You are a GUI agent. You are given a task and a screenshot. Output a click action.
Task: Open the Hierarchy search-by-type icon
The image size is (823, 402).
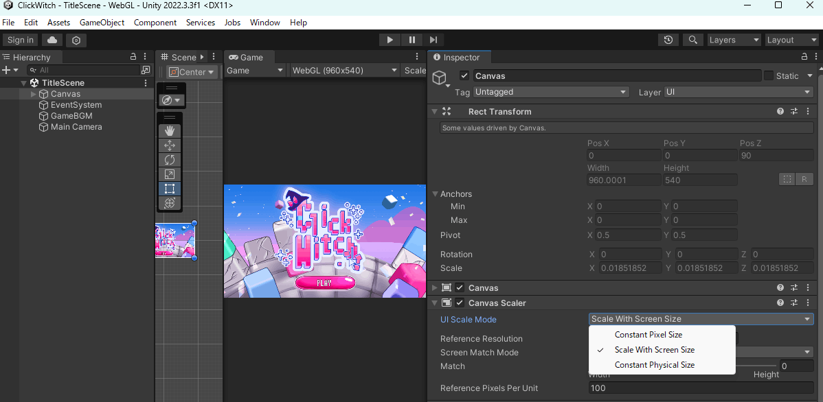146,70
